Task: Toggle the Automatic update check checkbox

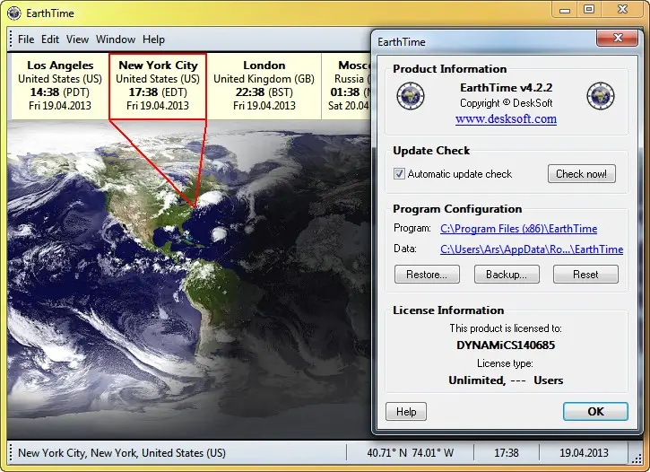Action: coord(399,174)
